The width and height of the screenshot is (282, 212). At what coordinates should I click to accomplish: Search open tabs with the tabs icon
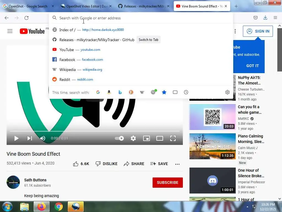pos(175,92)
